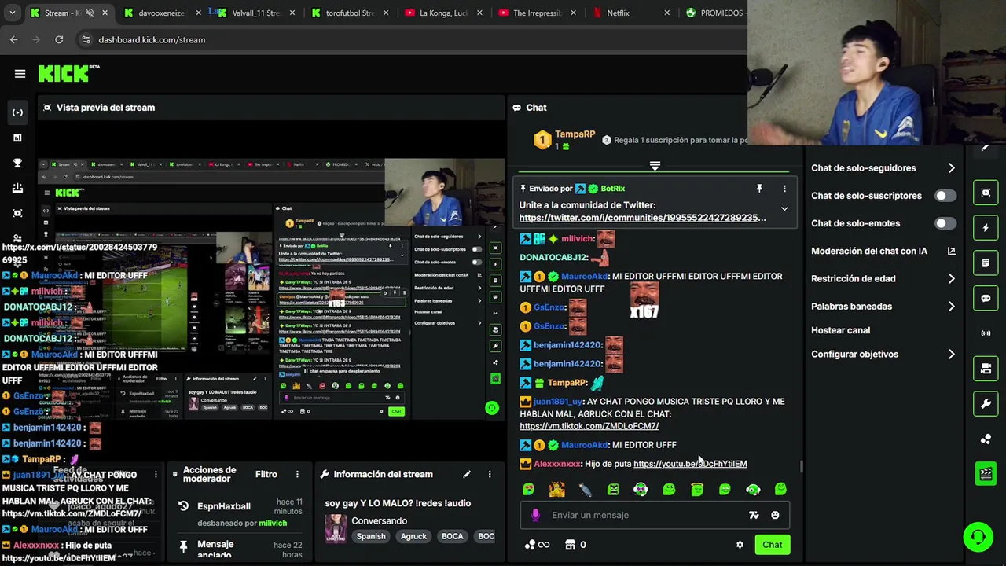This screenshot has width=1006, height=566.
Task: Open three-dot menu in Acciones de moderador panel
Action: 297,474
